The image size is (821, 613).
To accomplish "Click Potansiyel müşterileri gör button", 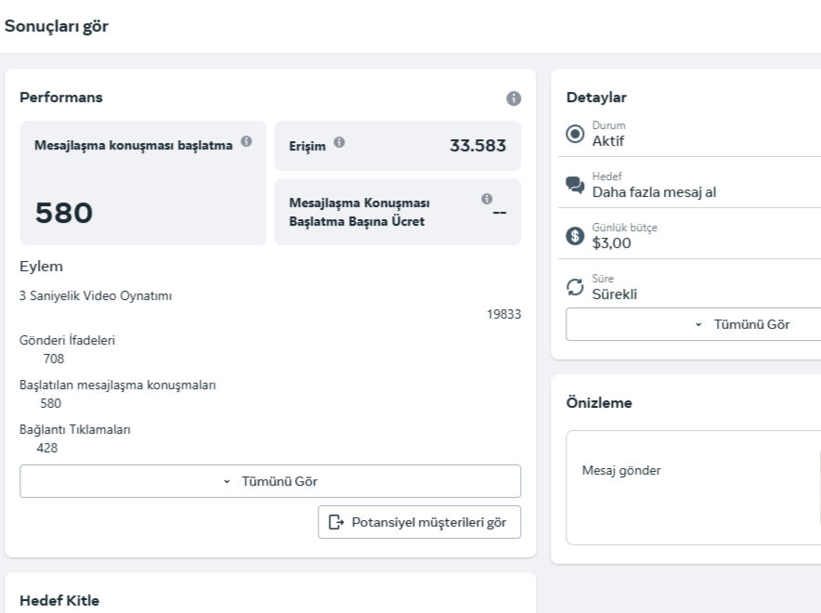I will tap(419, 522).
